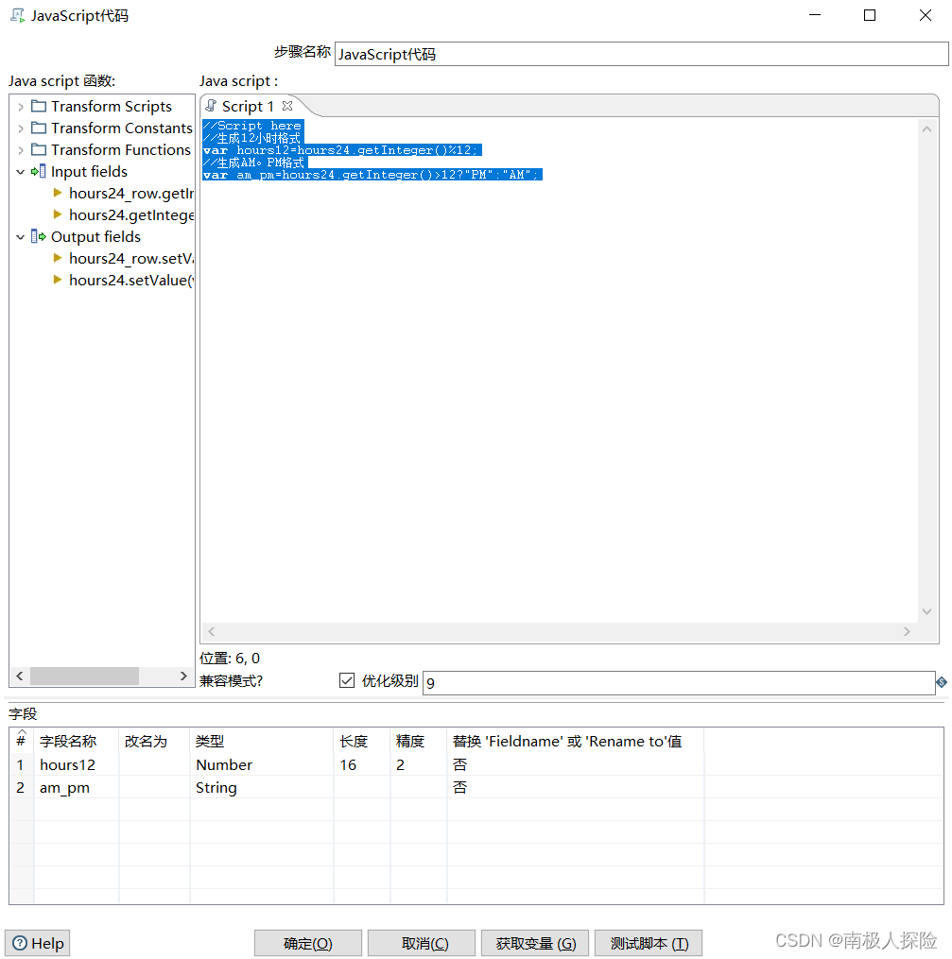The width and height of the screenshot is (952, 959).
Task: Click the length cell showing 16
Action: [362, 765]
